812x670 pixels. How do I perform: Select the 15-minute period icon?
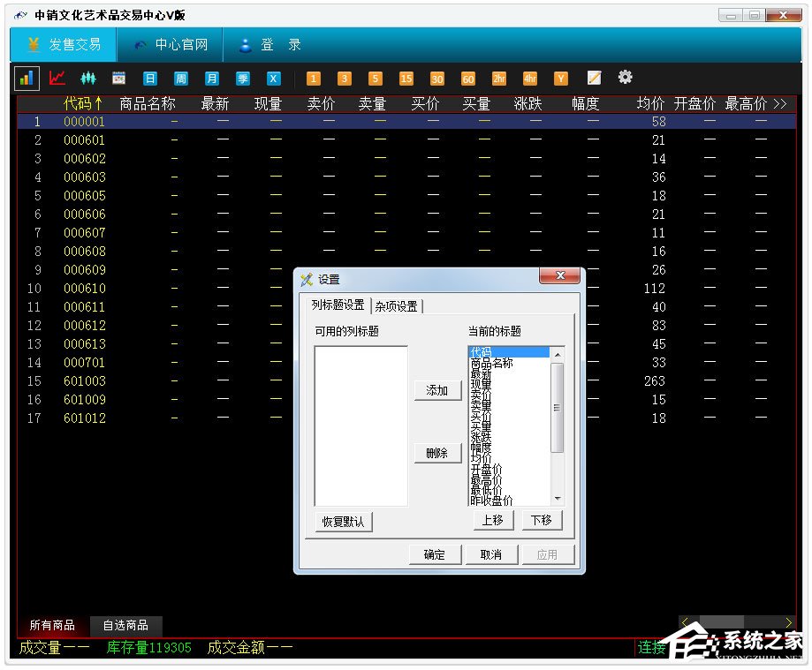pyautogui.click(x=406, y=79)
